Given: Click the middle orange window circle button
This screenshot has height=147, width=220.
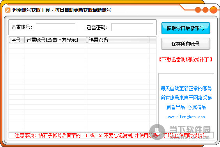Looking at the screenshot, I should [205, 10].
